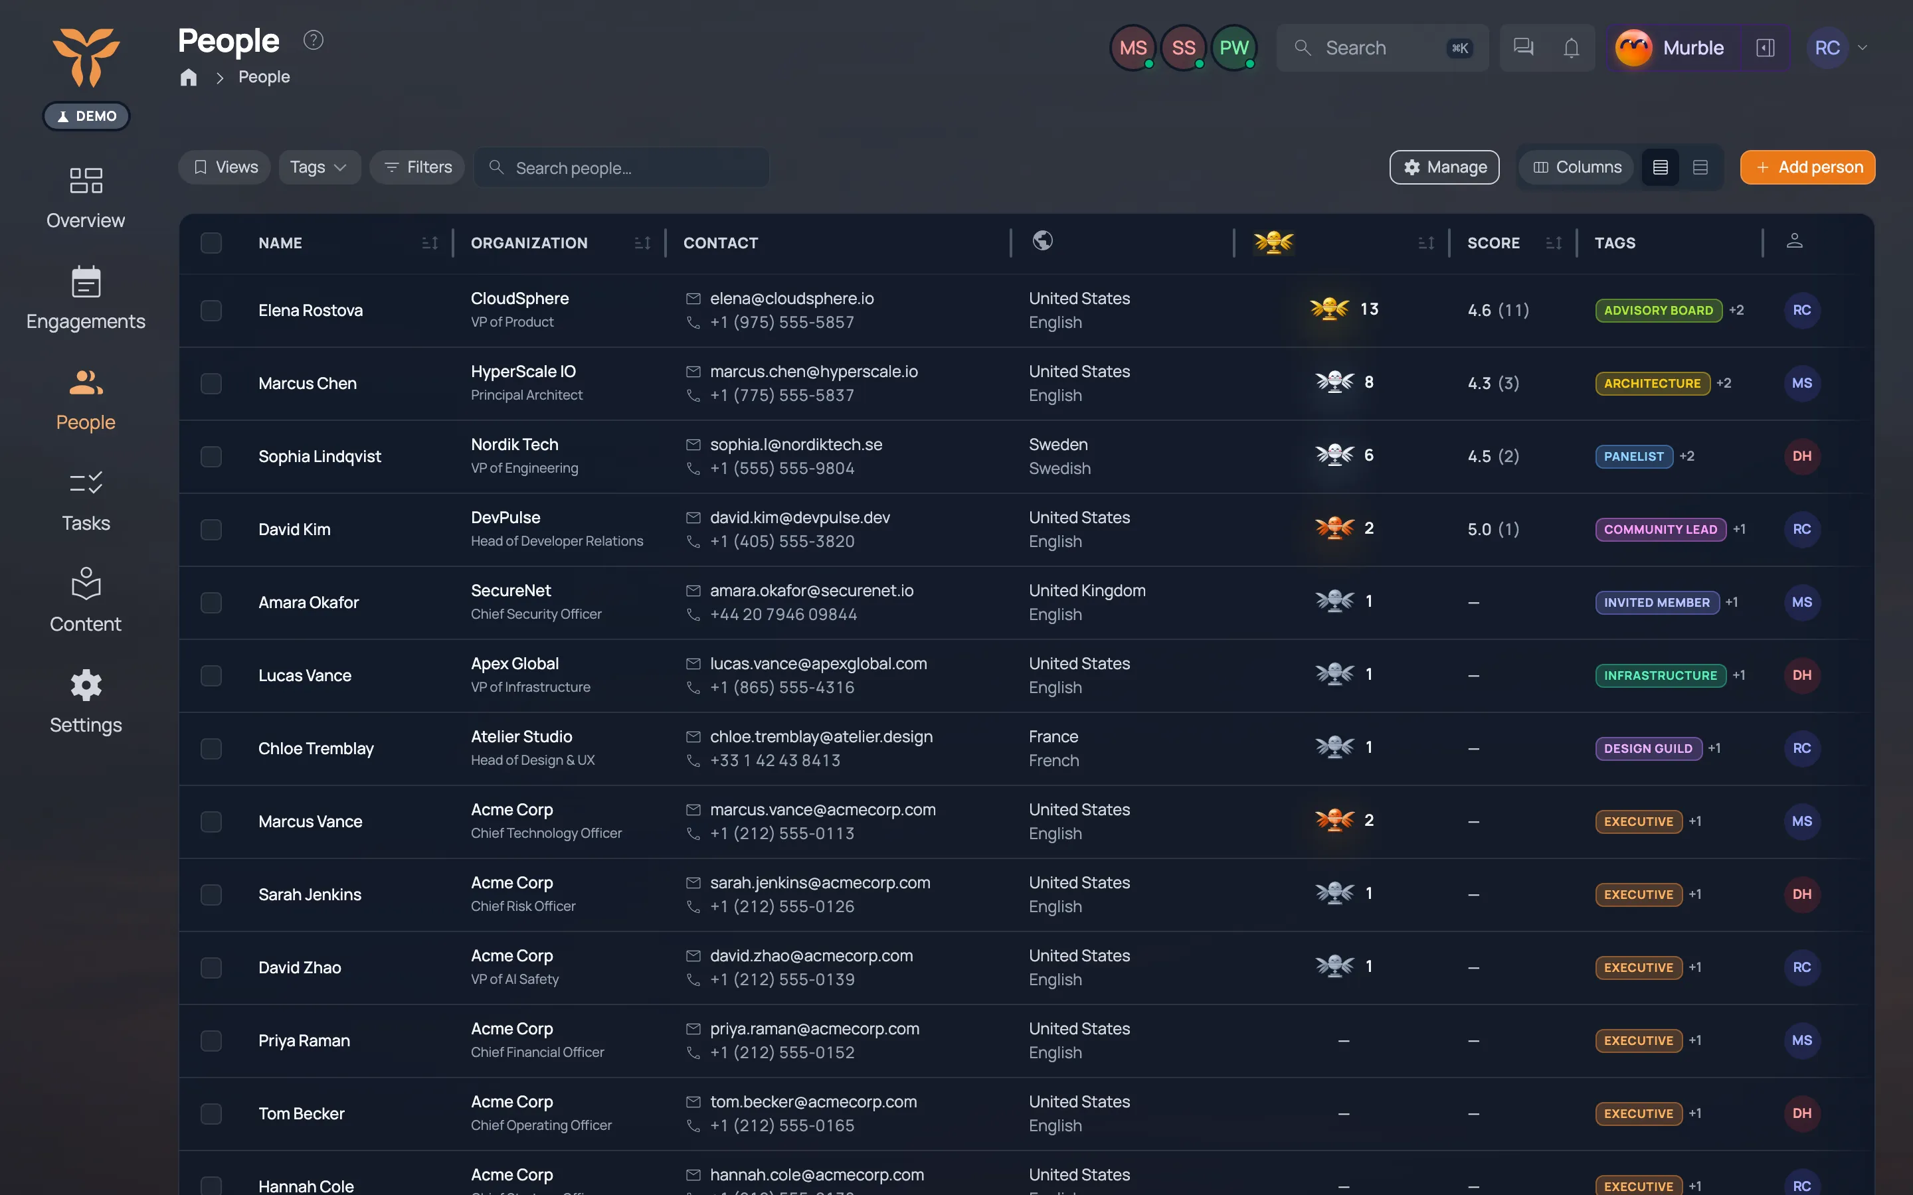Sort by the SCORE column sort icon
This screenshot has height=1195, width=1913.
pos(1554,242)
